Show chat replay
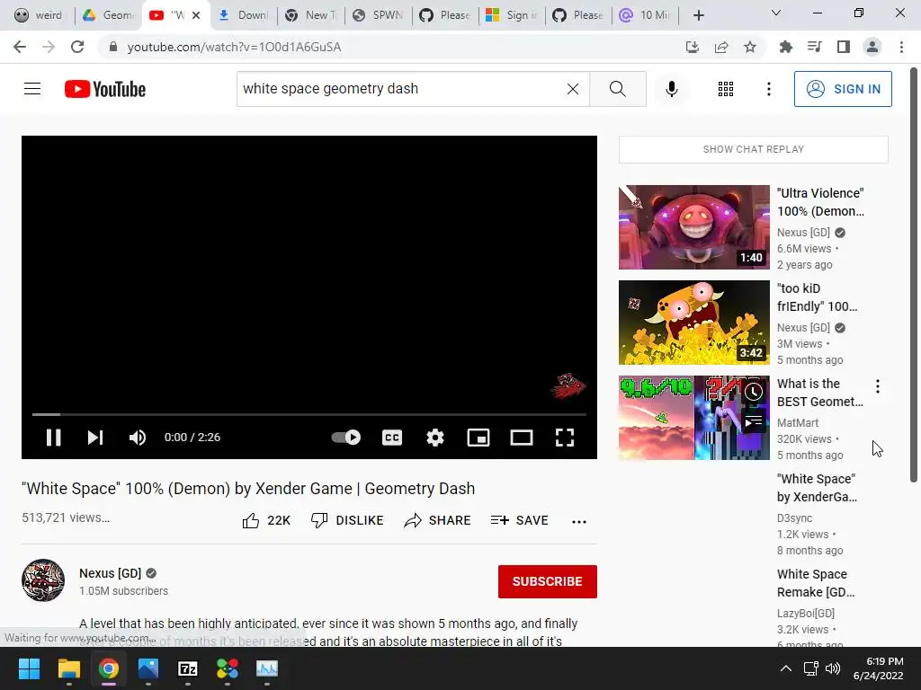This screenshot has width=921, height=690. click(753, 149)
